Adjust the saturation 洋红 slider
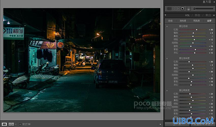The image size is (216, 127). (x=191, y=85)
